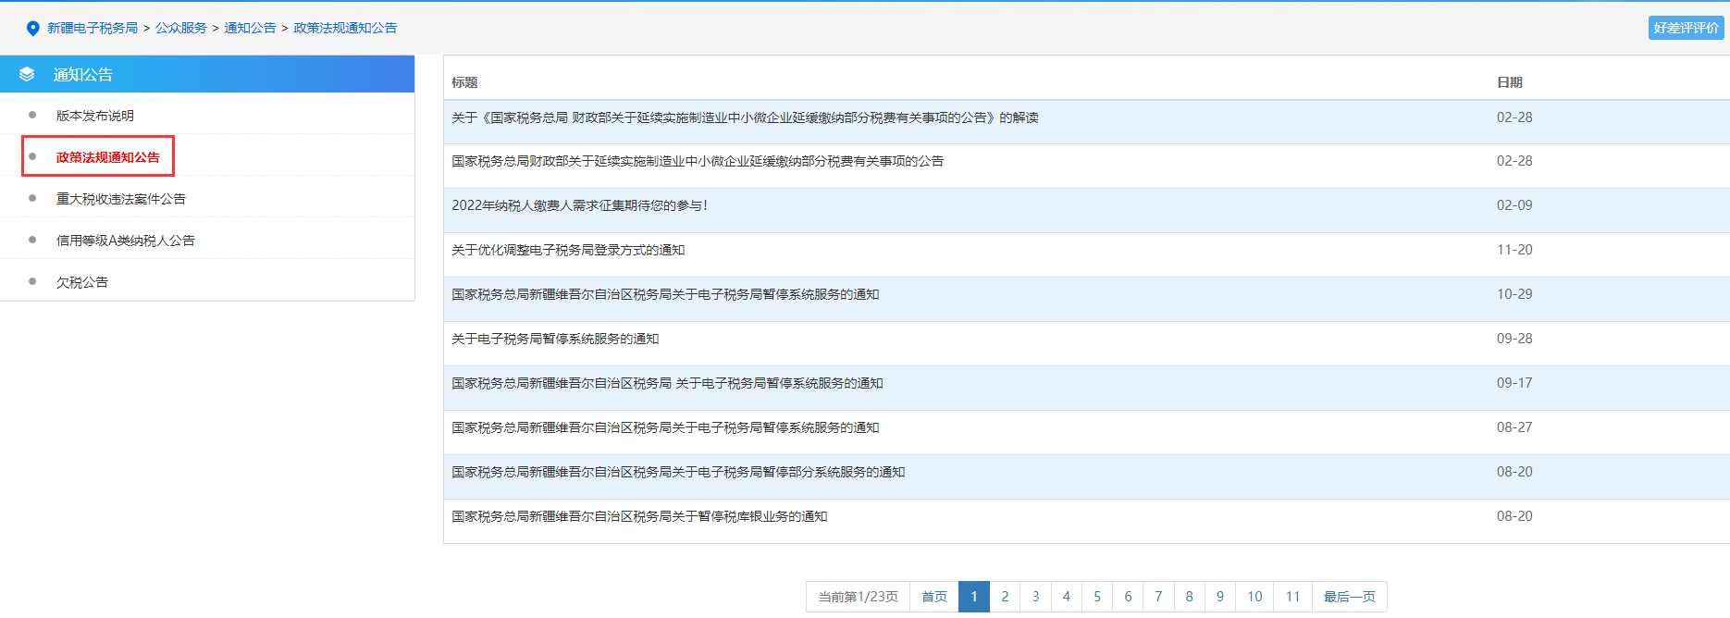Click date 10-29 in table
1730x618 pixels.
tap(1514, 294)
